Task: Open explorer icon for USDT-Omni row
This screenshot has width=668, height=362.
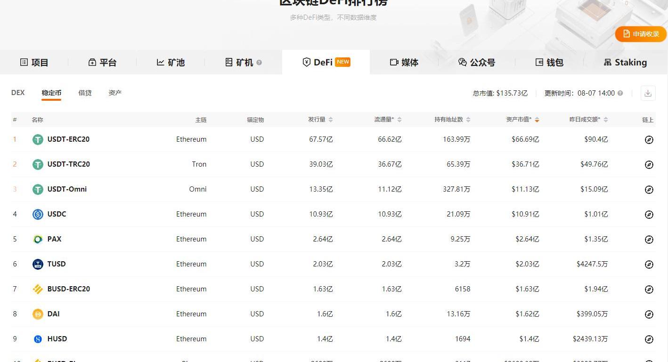Action: (649, 190)
